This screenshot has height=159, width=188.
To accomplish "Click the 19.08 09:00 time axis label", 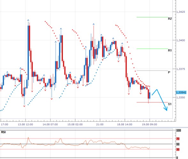I will click(x=149, y=124).
